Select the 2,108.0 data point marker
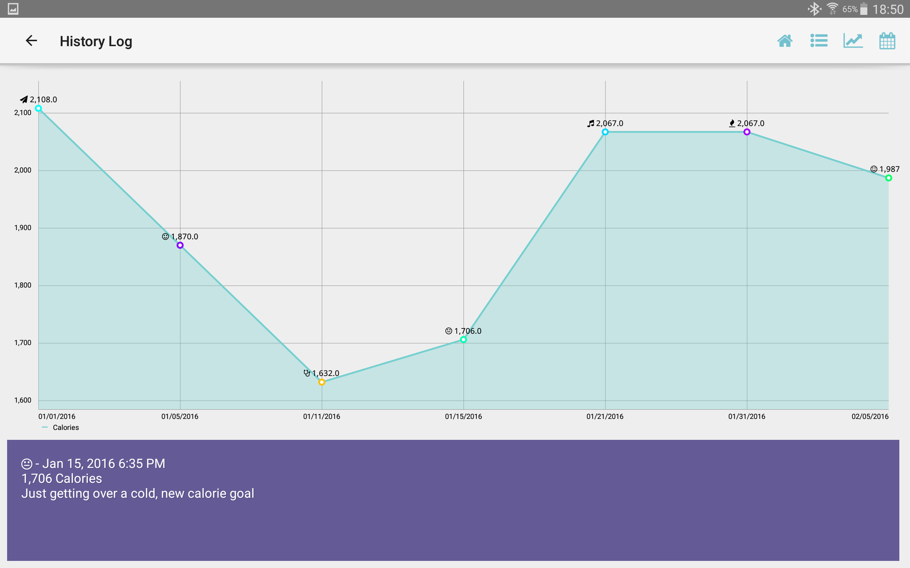This screenshot has width=910, height=568. pyautogui.click(x=38, y=108)
